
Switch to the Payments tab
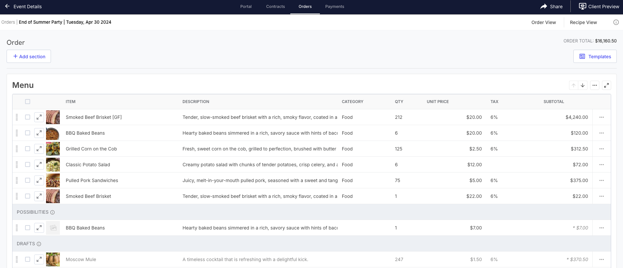coord(334,7)
